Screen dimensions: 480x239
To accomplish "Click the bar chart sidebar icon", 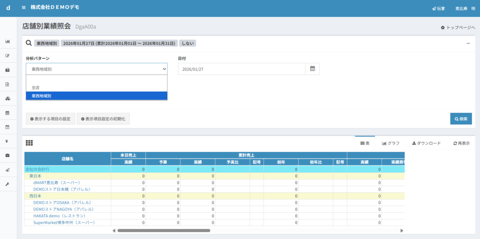I will (x=7, y=41).
